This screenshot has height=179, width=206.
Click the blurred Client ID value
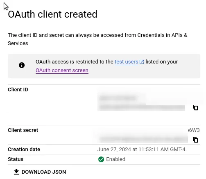pyautogui.click(x=141, y=103)
